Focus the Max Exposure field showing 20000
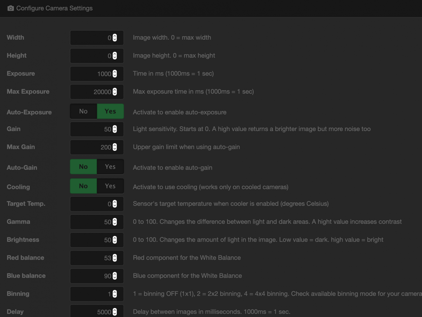Viewport: 422px width, 317px height. pyautogui.click(x=97, y=92)
